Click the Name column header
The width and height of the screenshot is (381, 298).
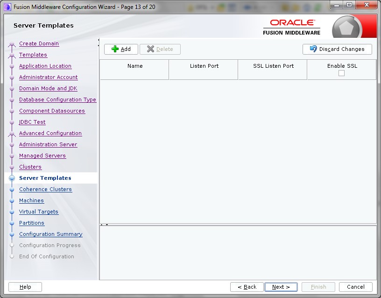point(134,70)
